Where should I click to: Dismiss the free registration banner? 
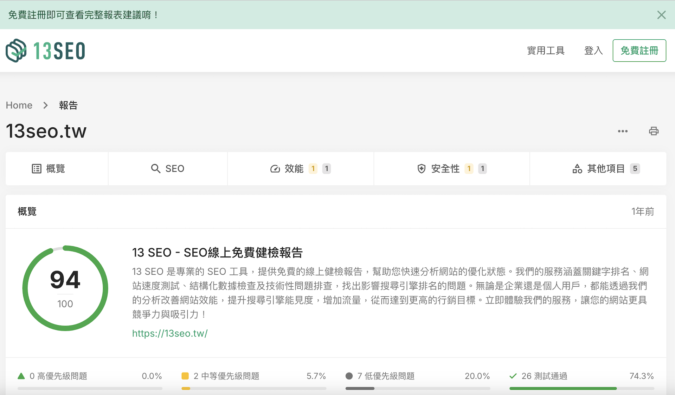point(662,15)
